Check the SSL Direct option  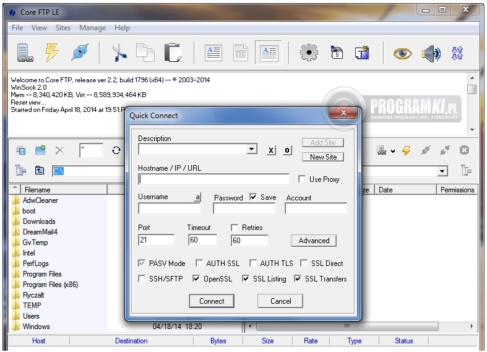pyautogui.click(x=304, y=264)
